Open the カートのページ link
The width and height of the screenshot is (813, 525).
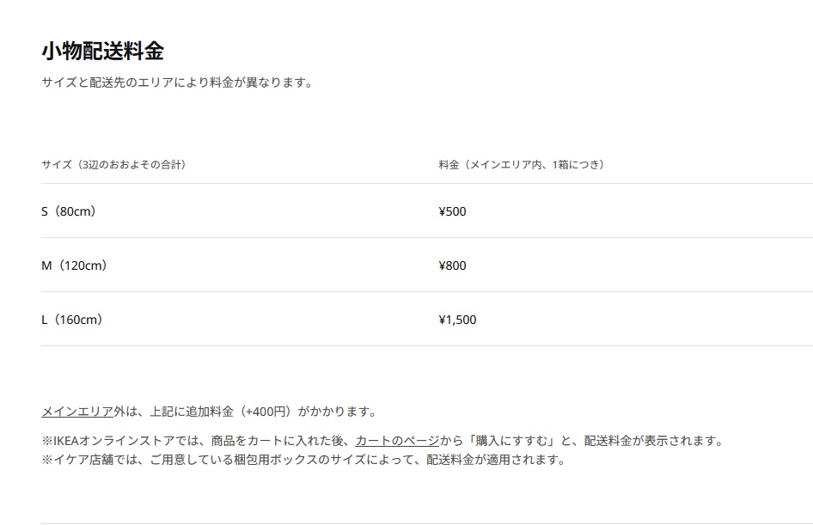pyautogui.click(x=396, y=441)
